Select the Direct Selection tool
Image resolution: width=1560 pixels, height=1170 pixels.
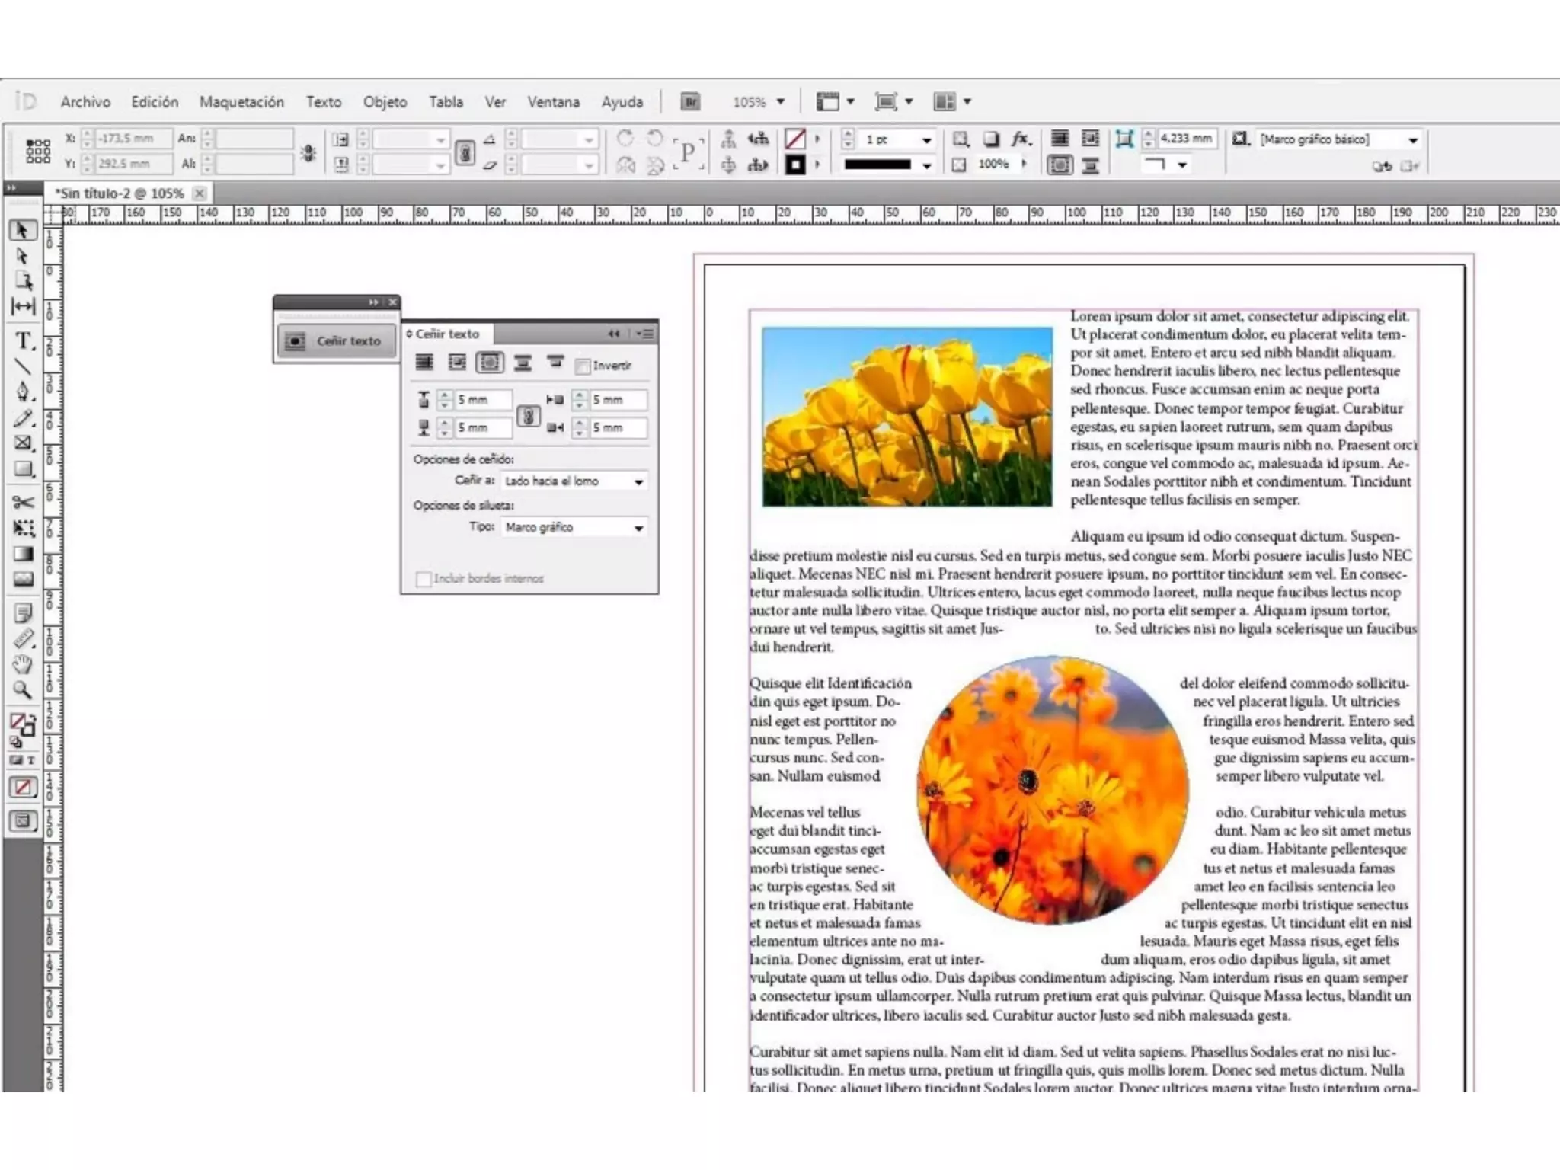point(22,256)
